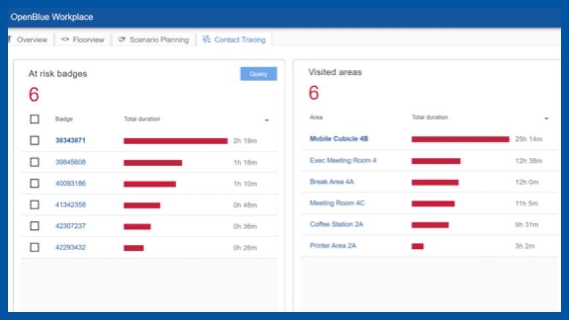Viewport: 569px width, 320px height.
Task: Open the Scenario Planning tab
Action: pyautogui.click(x=158, y=40)
